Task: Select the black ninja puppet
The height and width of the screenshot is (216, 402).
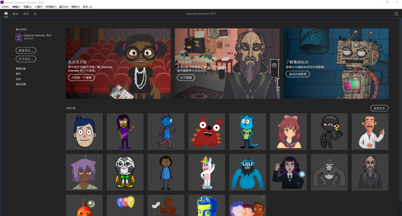Action: (x=329, y=131)
